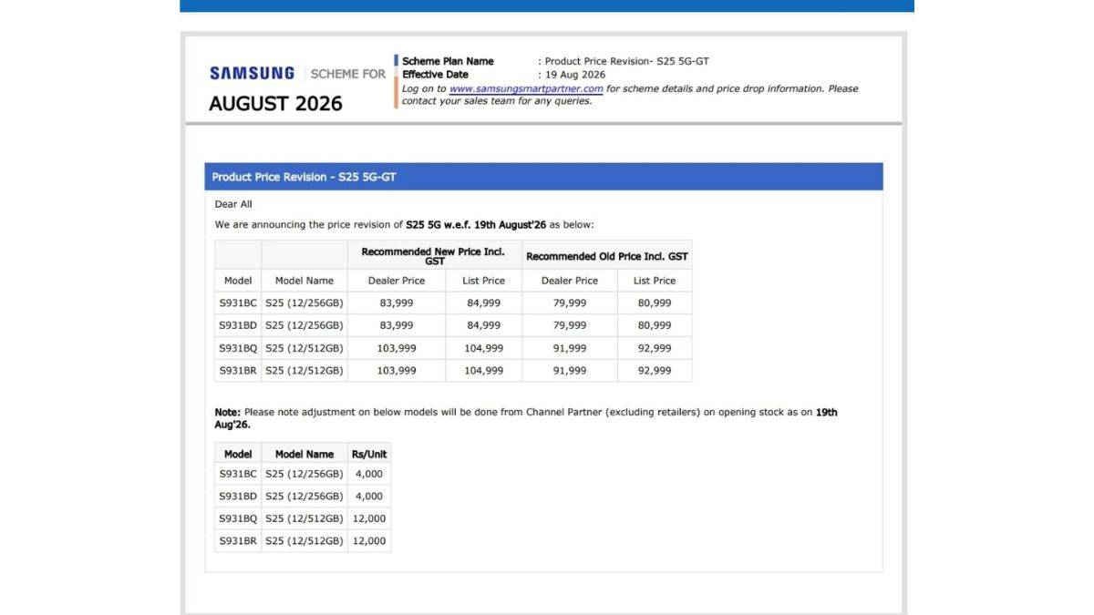
Task: Select S931BR old list price 92,999
Action: [x=655, y=371]
